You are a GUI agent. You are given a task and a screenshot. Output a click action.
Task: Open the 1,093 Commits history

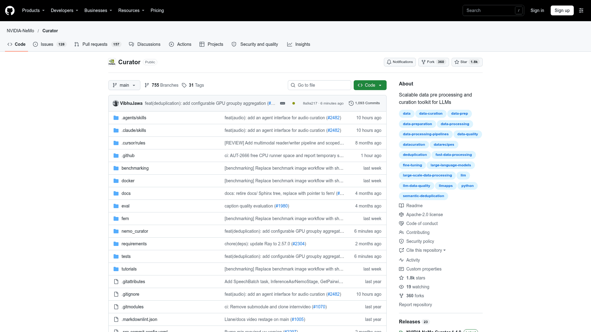click(364, 103)
